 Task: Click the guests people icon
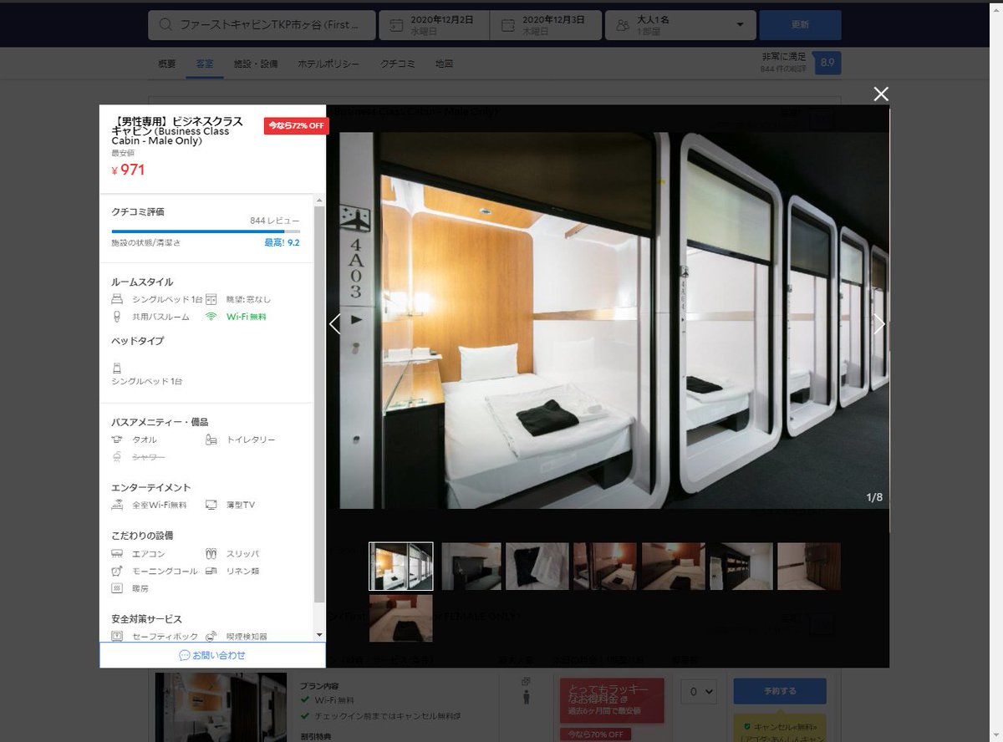pyautogui.click(x=622, y=25)
